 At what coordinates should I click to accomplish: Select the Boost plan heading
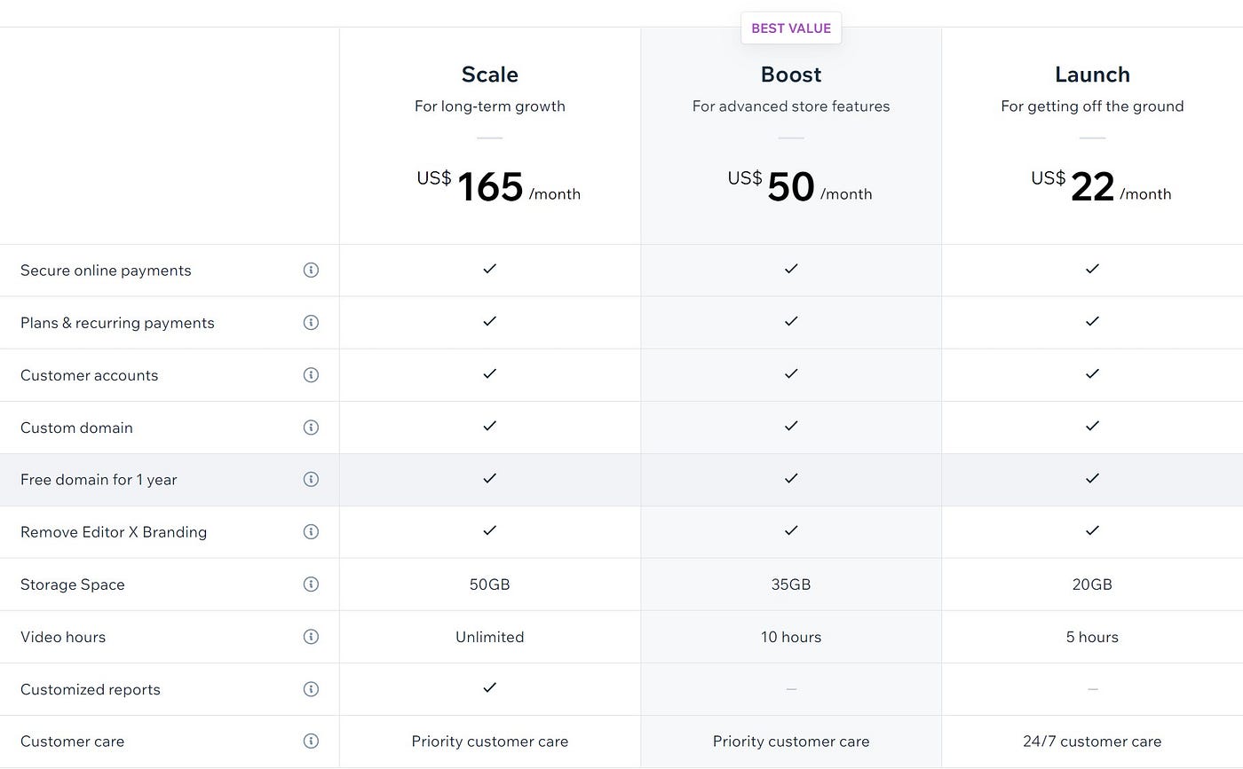[x=791, y=75]
